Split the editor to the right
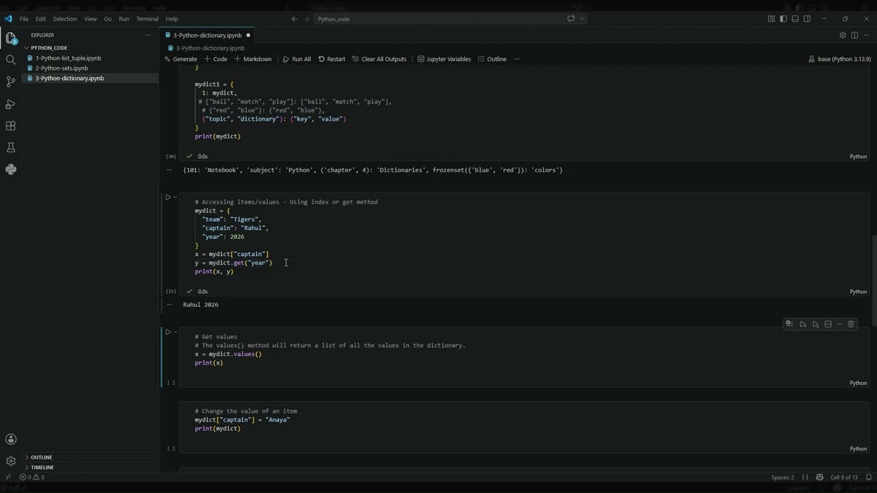This screenshot has height=493, width=877. click(x=854, y=35)
